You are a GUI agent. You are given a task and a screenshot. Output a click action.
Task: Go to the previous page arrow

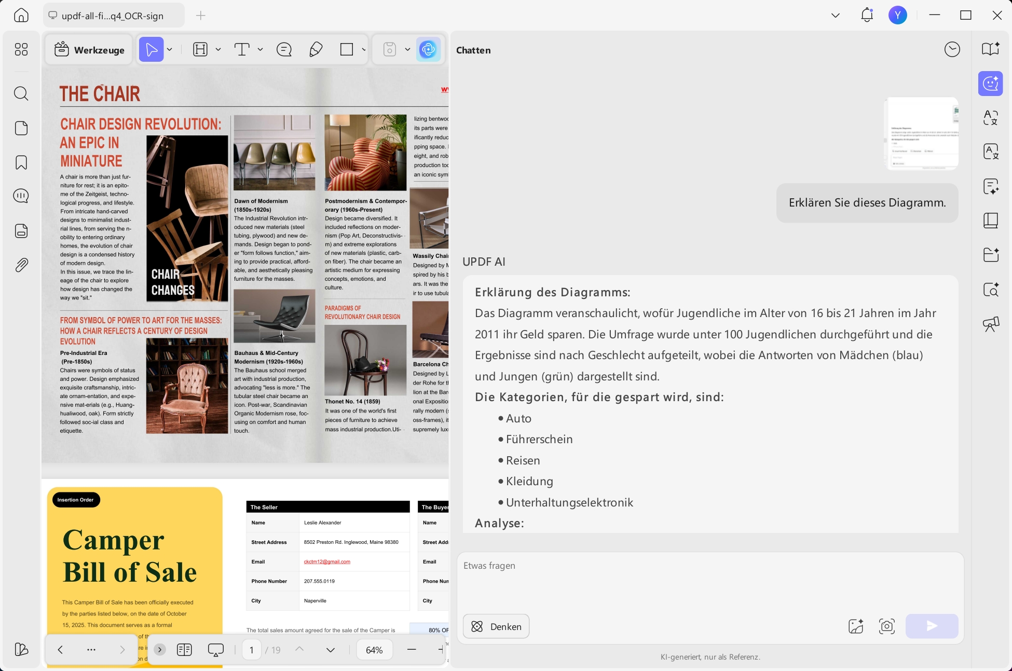299,649
